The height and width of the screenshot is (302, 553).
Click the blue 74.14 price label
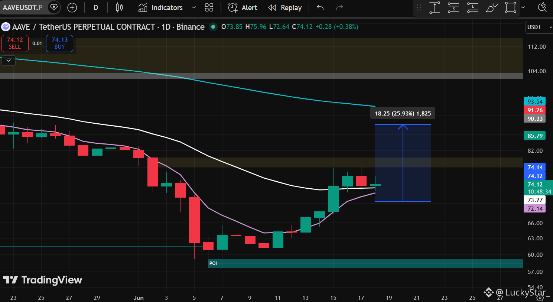pyautogui.click(x=535, y=168)
